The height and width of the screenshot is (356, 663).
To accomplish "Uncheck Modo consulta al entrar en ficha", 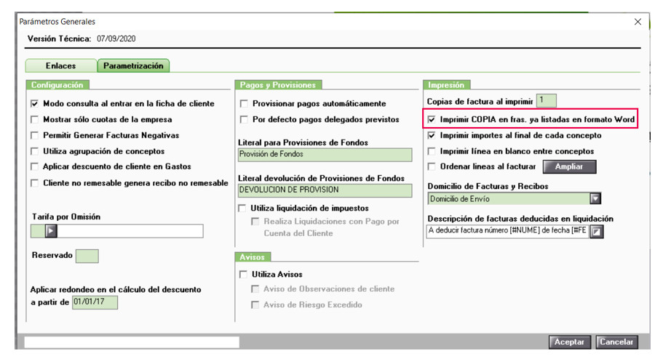I will pos(35,103).
